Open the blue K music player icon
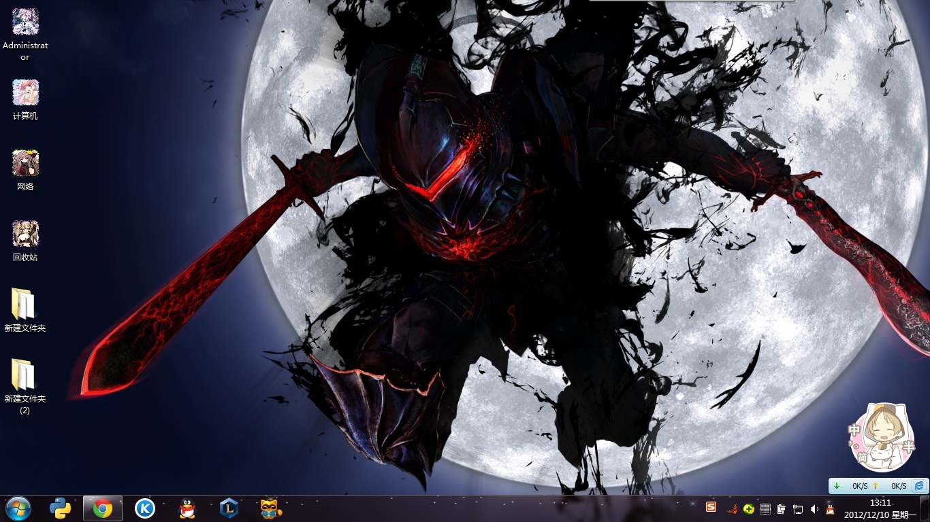 pyautogui.click(x=145, y=508)
